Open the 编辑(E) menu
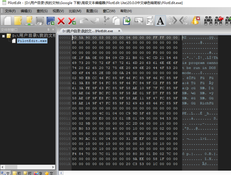The height and width of the screenshot is (175, 231). (26, 11)
